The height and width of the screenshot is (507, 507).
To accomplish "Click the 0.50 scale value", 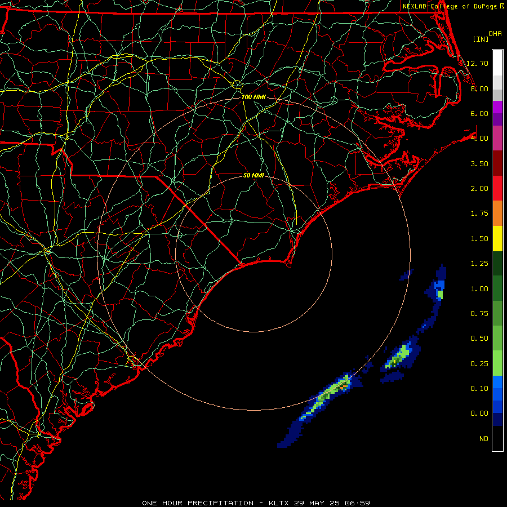I will pos(479,339).
